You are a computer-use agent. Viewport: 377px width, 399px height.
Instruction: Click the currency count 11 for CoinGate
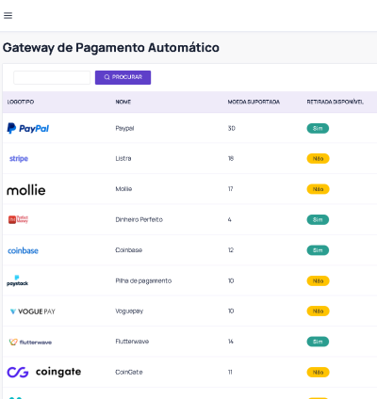coord(230,372)
